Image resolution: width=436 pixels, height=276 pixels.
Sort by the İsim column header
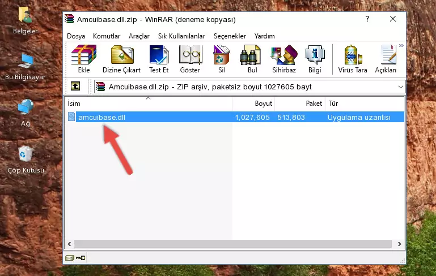tap(149, 103)
